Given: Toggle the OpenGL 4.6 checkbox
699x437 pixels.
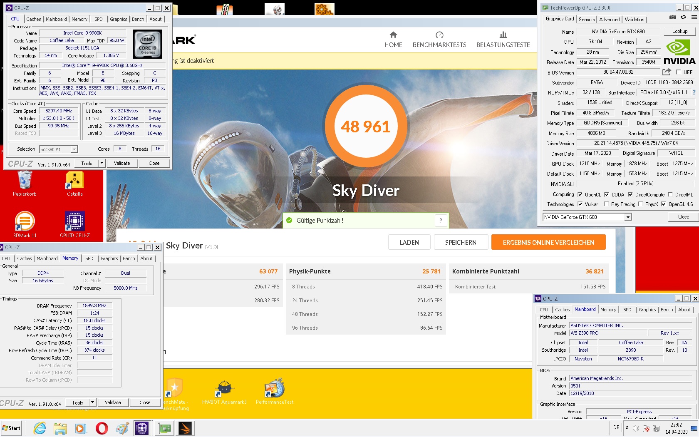Looking at the screenshot, I should coord(664,204).
